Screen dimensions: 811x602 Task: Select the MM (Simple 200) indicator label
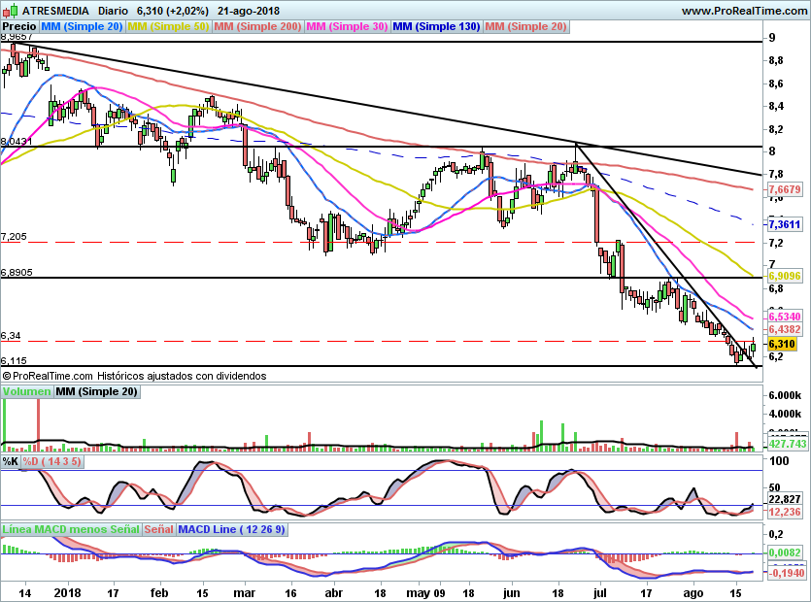(256, 26)
